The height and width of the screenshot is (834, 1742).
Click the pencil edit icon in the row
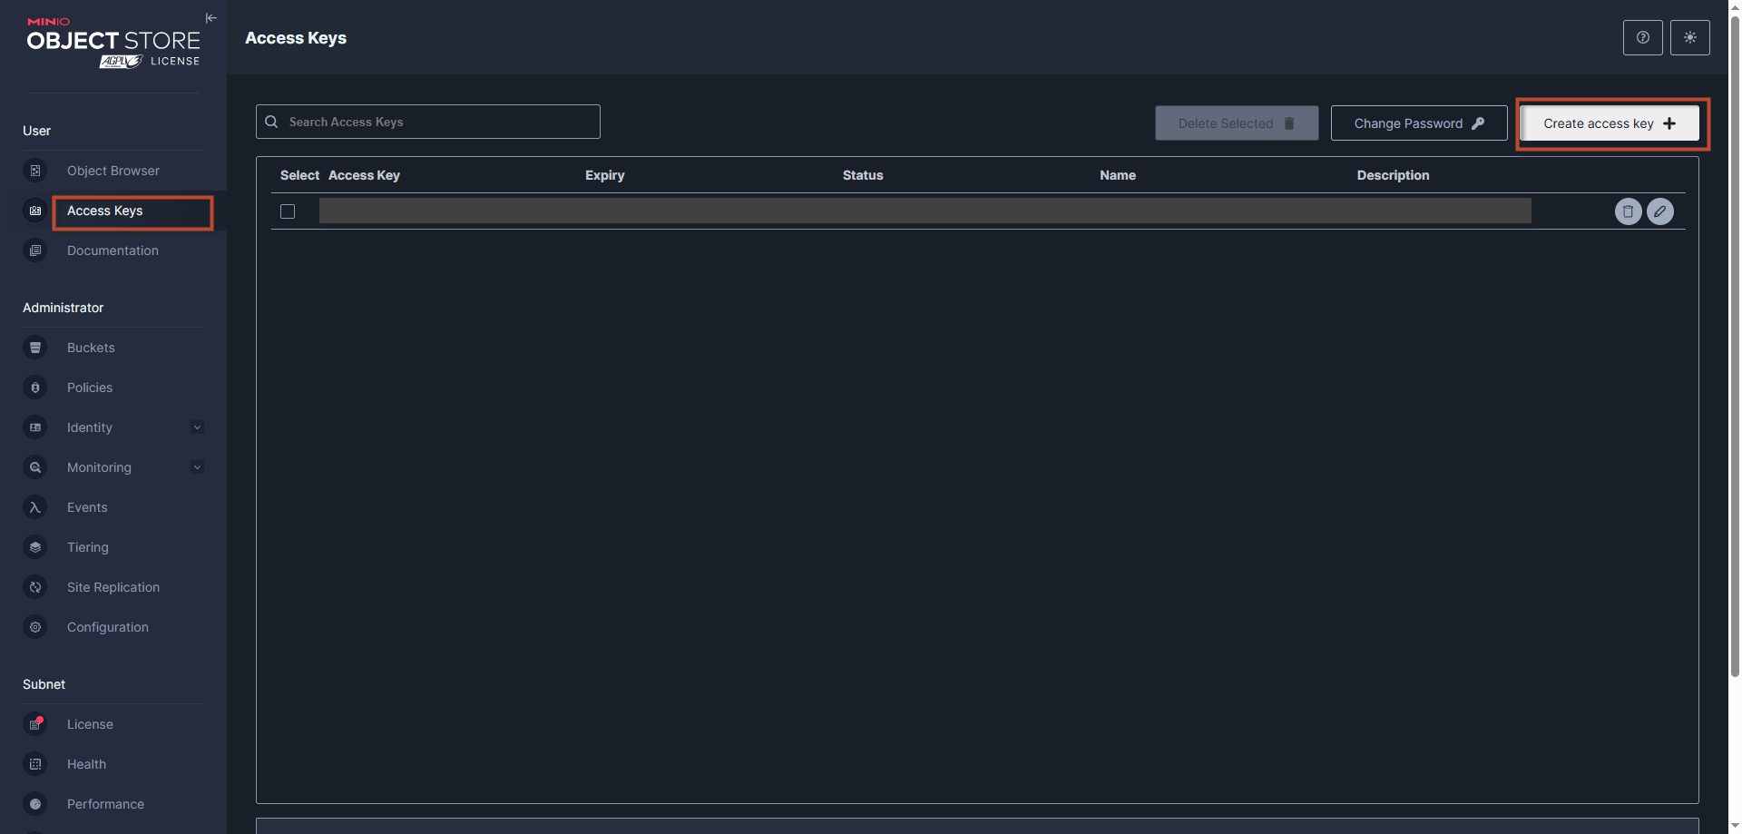(1659, 211)
